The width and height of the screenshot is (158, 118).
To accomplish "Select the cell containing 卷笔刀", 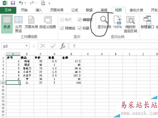I will pos(27,68).
